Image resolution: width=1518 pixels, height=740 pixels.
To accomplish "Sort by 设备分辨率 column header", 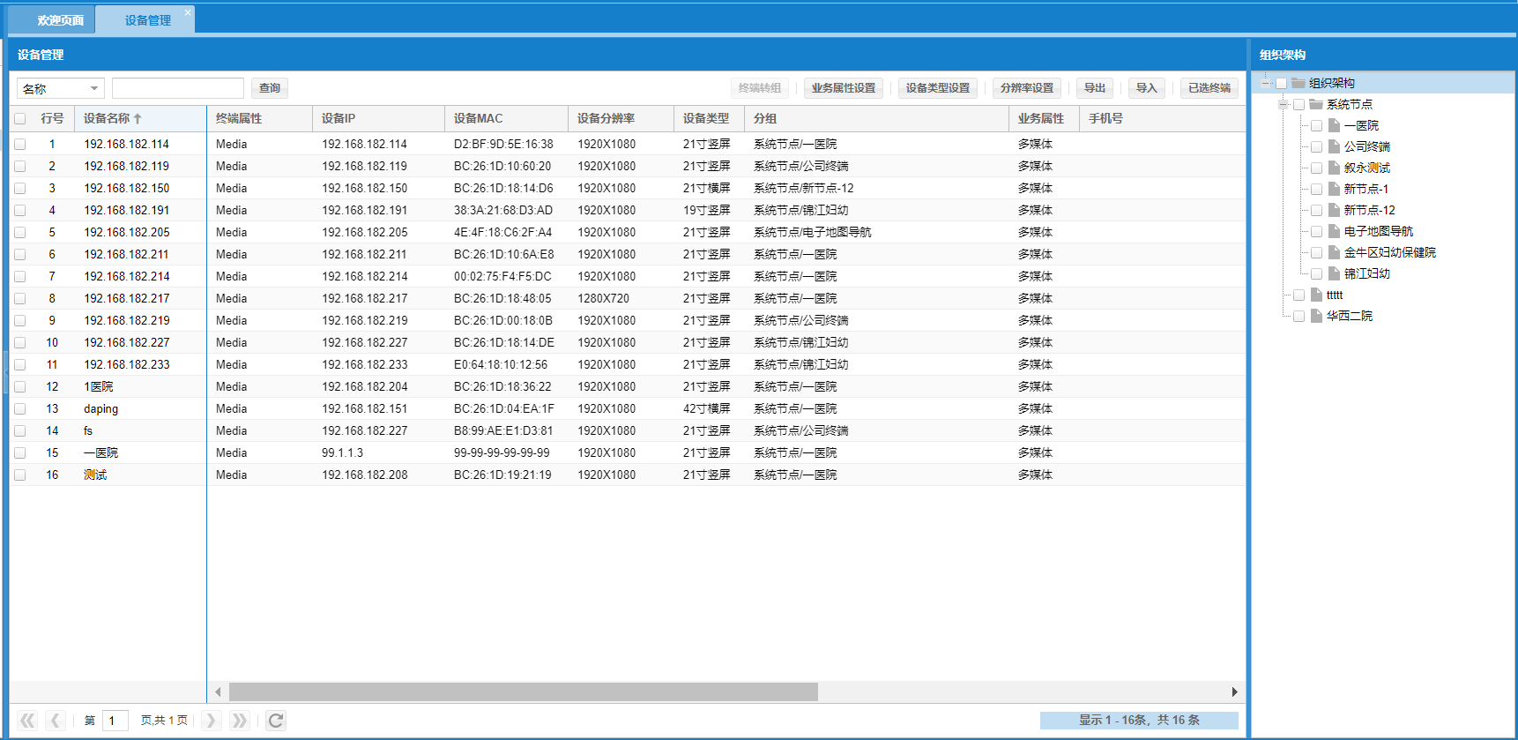I will coord(621,118).
